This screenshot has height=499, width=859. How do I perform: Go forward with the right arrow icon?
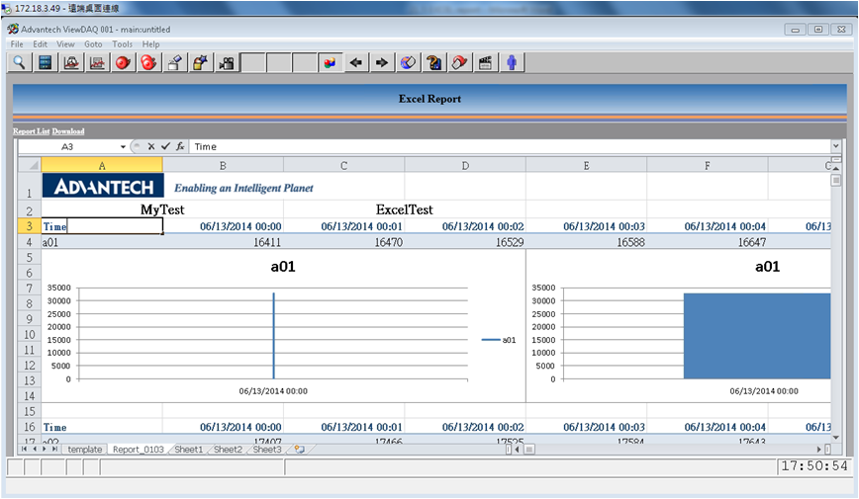click(x=382, y=63)
